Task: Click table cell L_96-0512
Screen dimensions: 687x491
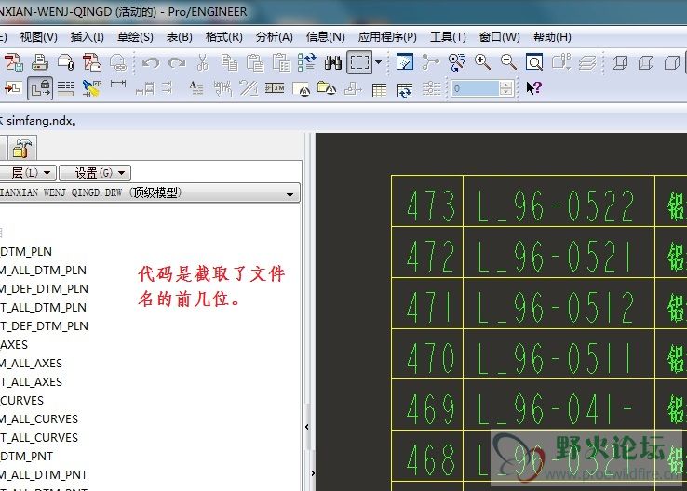Action: (559, 303)
